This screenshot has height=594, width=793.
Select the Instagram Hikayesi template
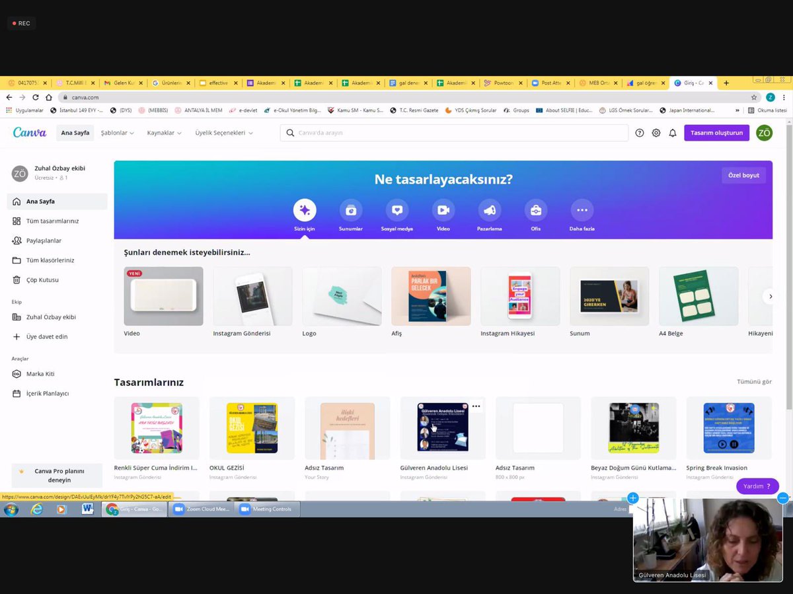point(520,296)
